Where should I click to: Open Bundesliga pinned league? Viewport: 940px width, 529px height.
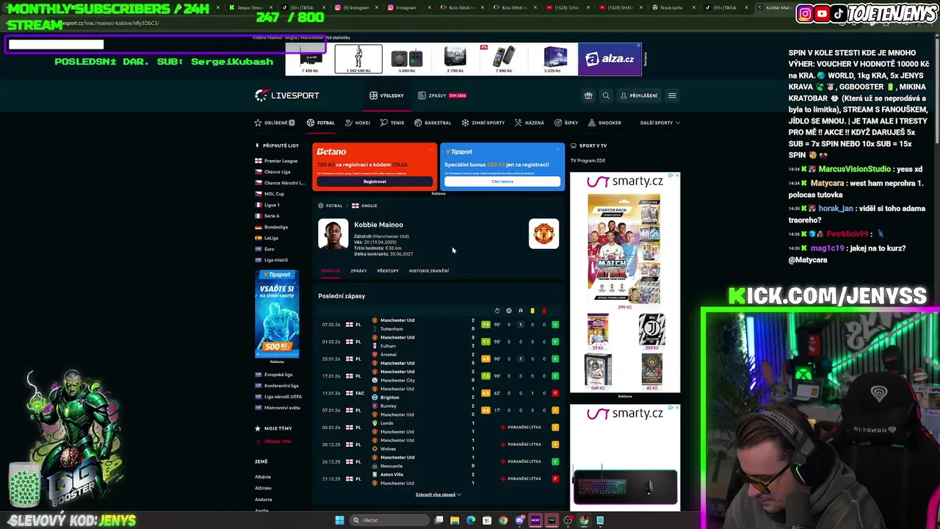pos(272,227)
